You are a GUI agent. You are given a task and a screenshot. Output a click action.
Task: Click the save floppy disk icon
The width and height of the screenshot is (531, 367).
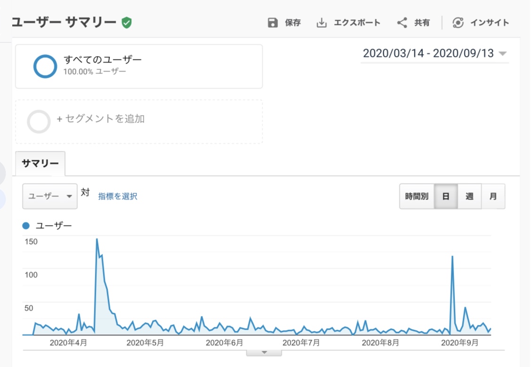point(273,23)
